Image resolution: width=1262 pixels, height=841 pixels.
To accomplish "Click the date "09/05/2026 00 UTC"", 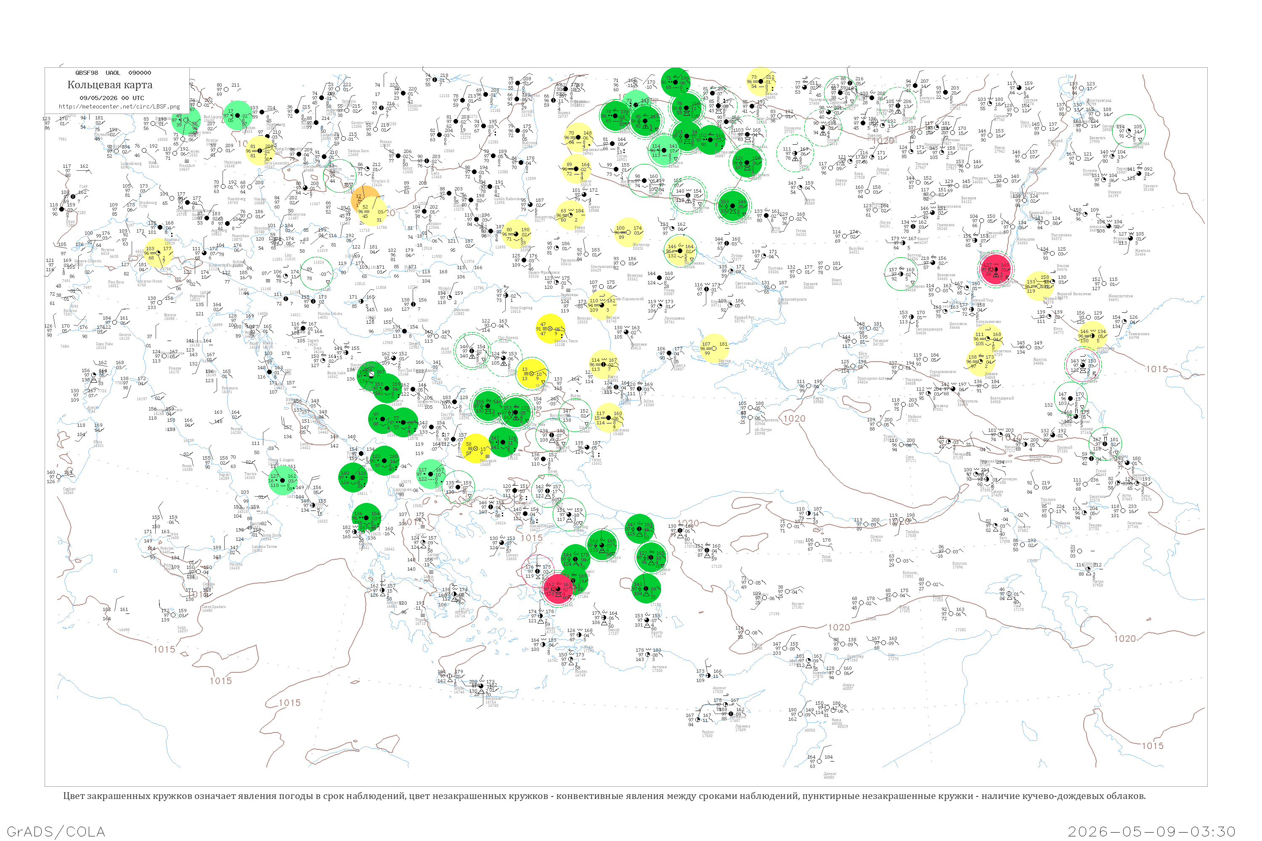I will tap(111, 98).
